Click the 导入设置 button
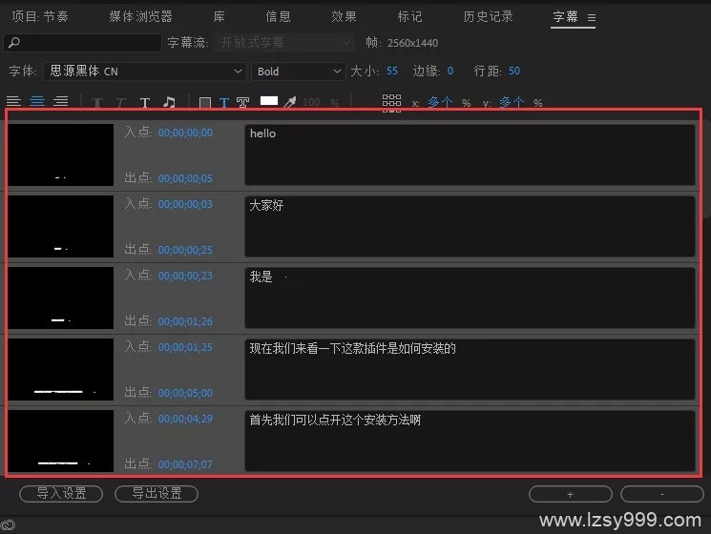 (61, 493)
